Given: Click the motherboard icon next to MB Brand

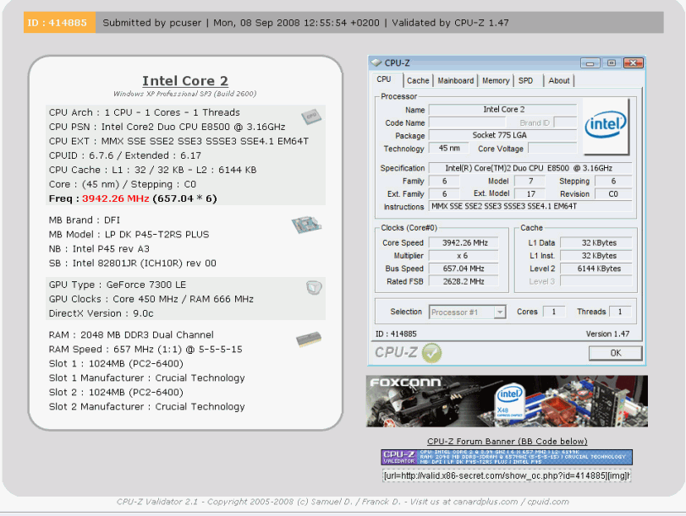Looking at the screenshot, I should click(x=306, y=225).
